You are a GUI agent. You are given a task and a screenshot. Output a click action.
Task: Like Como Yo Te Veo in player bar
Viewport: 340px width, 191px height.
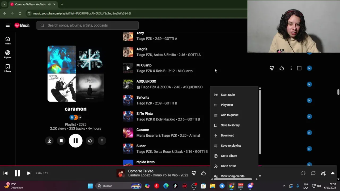[203, 173]
